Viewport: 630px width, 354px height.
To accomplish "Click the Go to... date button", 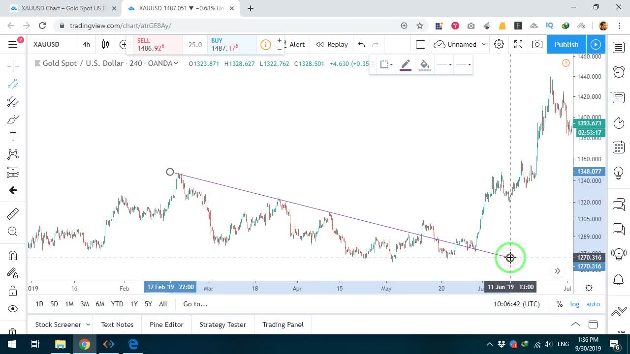I will (195, 304).
